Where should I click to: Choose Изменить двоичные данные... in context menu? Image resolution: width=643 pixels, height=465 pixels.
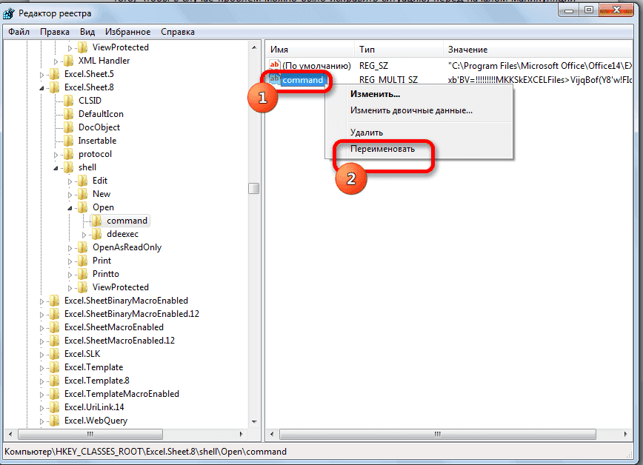pos(419,111)
